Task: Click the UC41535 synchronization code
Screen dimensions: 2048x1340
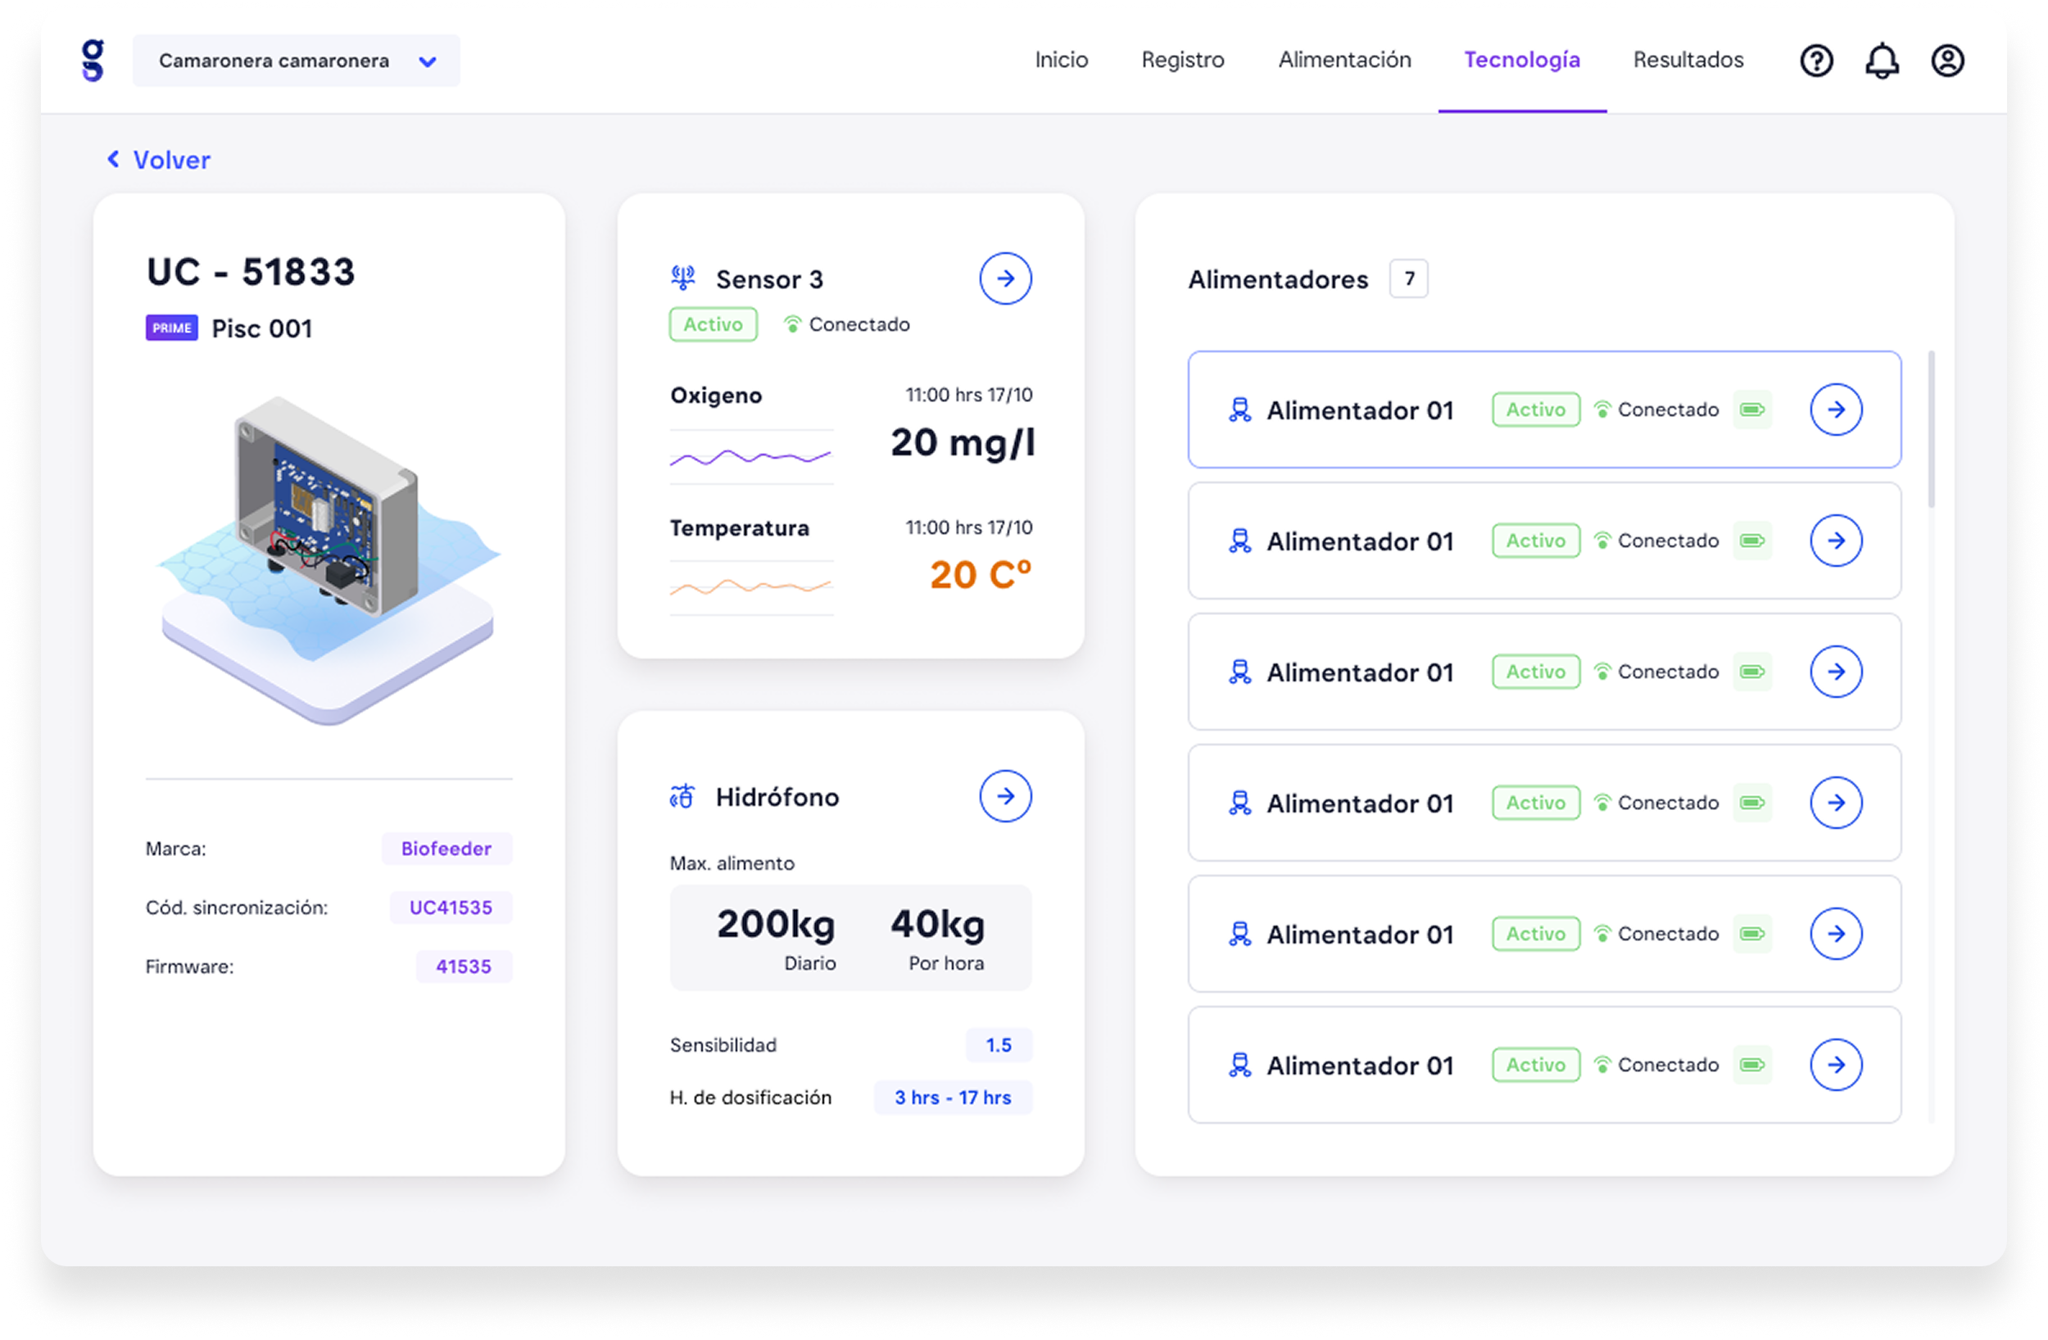Action: 451,907
